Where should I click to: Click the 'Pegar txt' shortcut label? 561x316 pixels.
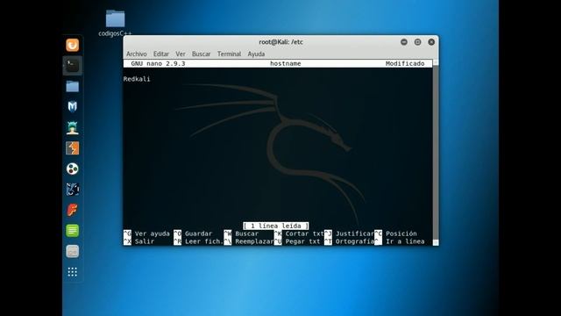click(302, 242)
